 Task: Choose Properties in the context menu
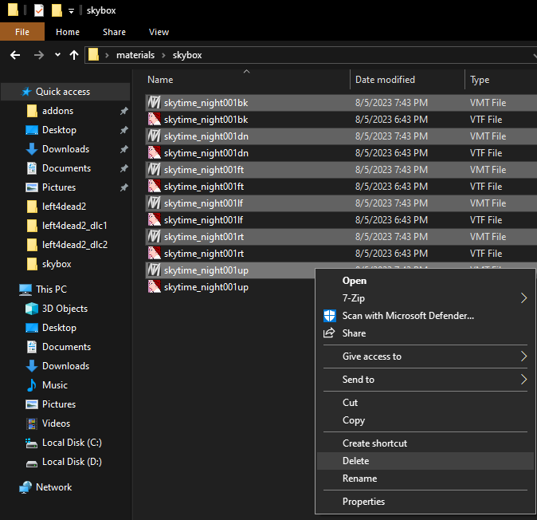pos(425,502)
